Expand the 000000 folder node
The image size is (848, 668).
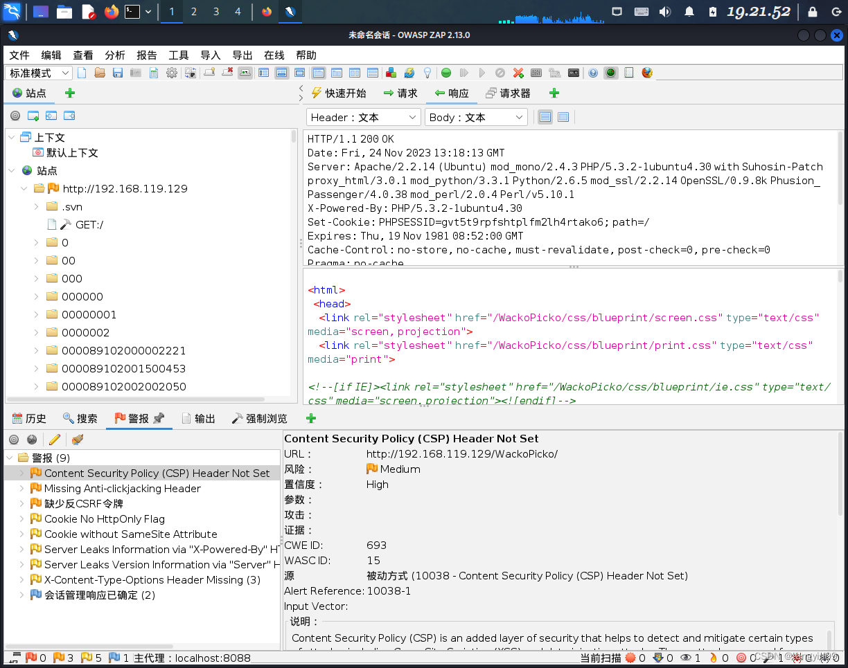[x=37, y=296]
